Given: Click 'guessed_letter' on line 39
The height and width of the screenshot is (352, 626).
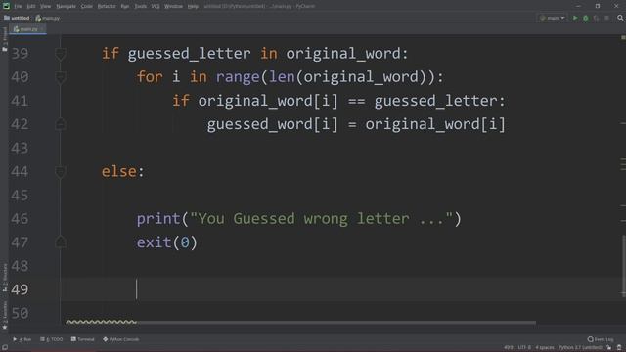Looking at the screenshot, I should click(x=189, y=54).
